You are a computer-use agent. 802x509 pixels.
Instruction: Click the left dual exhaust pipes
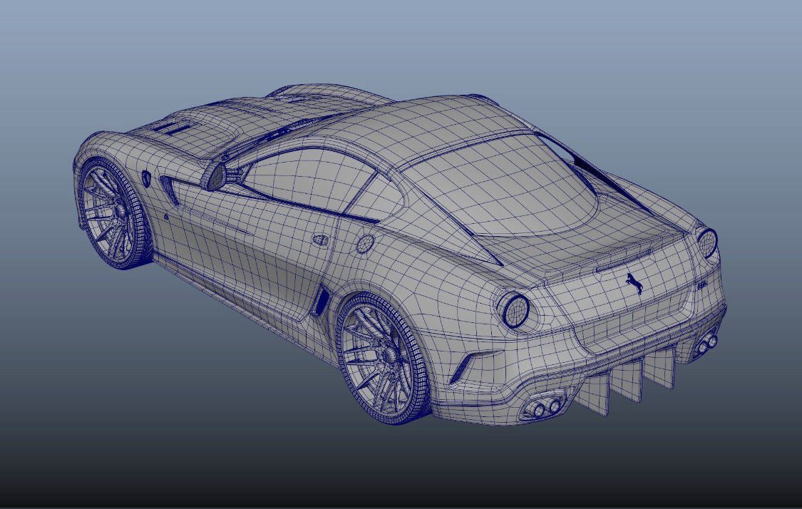pos(545,406)
